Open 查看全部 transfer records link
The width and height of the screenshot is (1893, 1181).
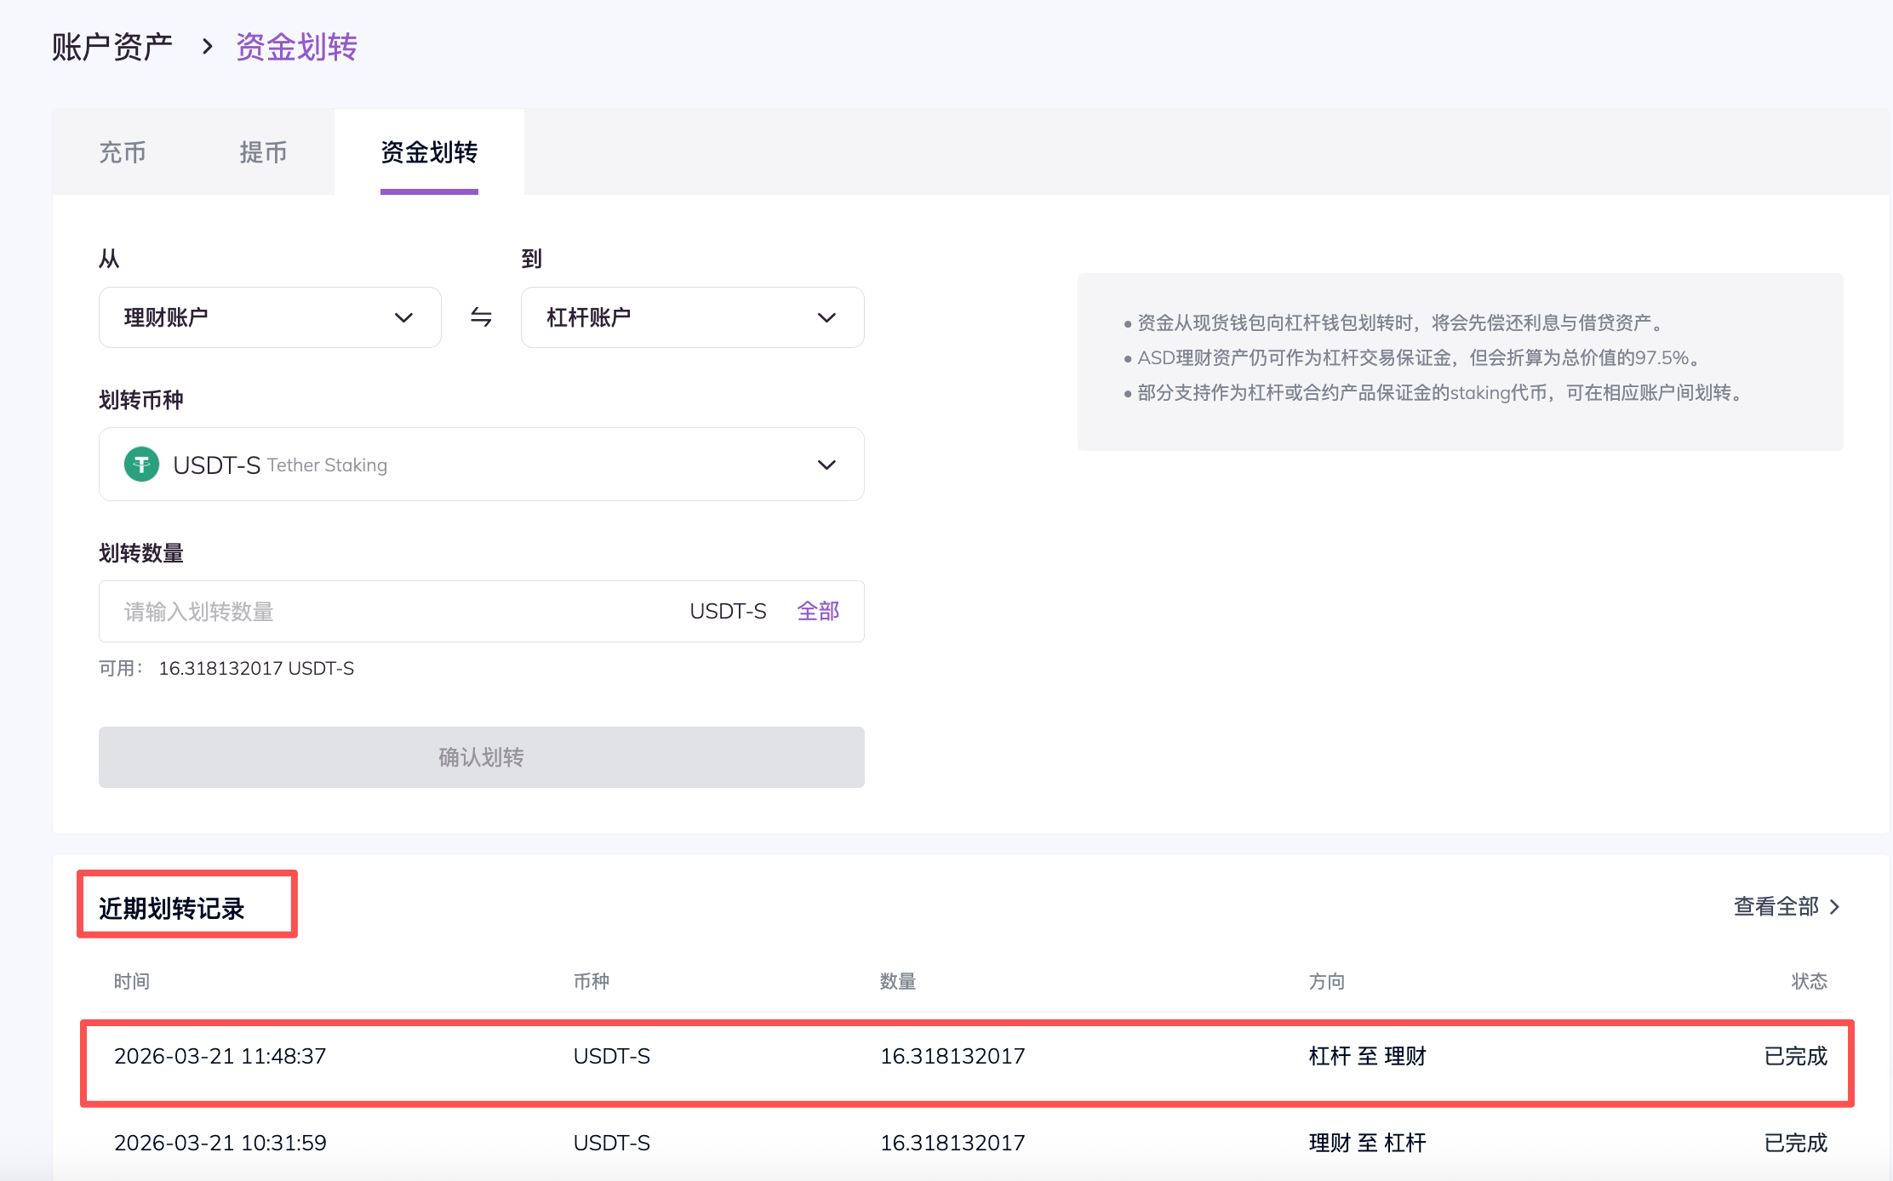(x=1776, y=907)
